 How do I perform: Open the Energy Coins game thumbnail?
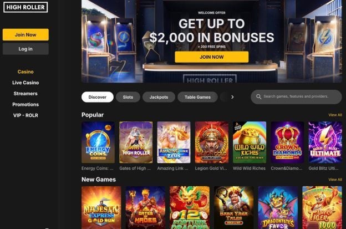pos(98,143)
